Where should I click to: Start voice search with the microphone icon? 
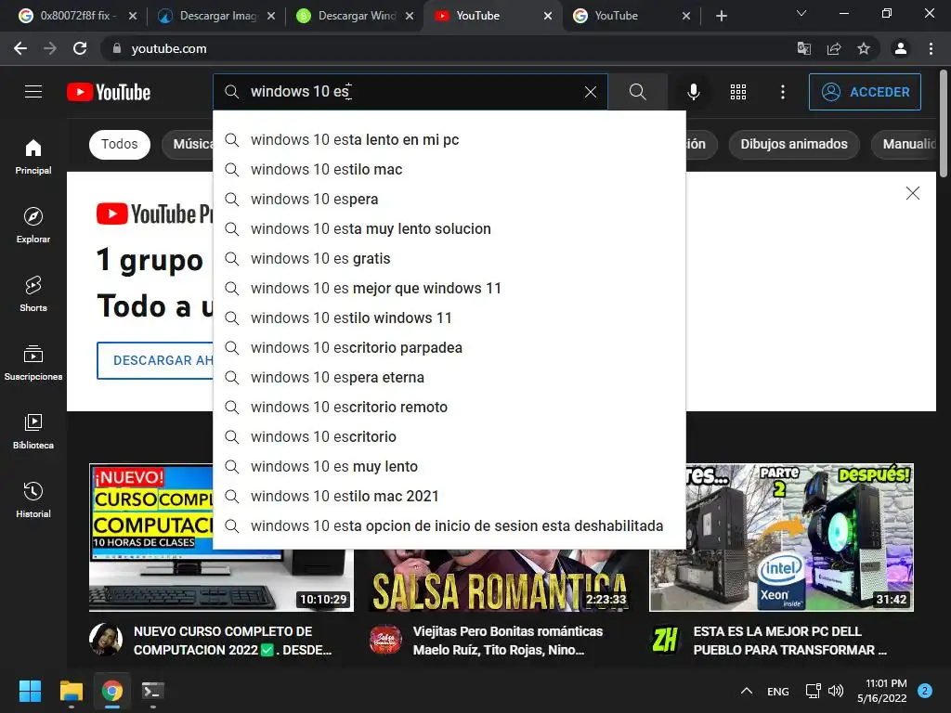pos(693,92)
